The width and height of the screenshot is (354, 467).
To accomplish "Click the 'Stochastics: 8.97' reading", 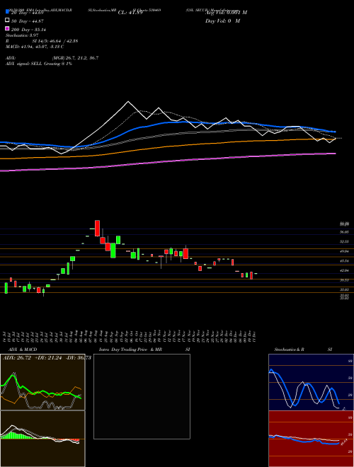I will (x=22, y=35).
